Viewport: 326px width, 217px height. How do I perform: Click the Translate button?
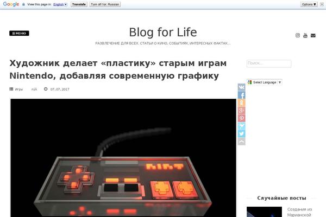pos(79,4)
